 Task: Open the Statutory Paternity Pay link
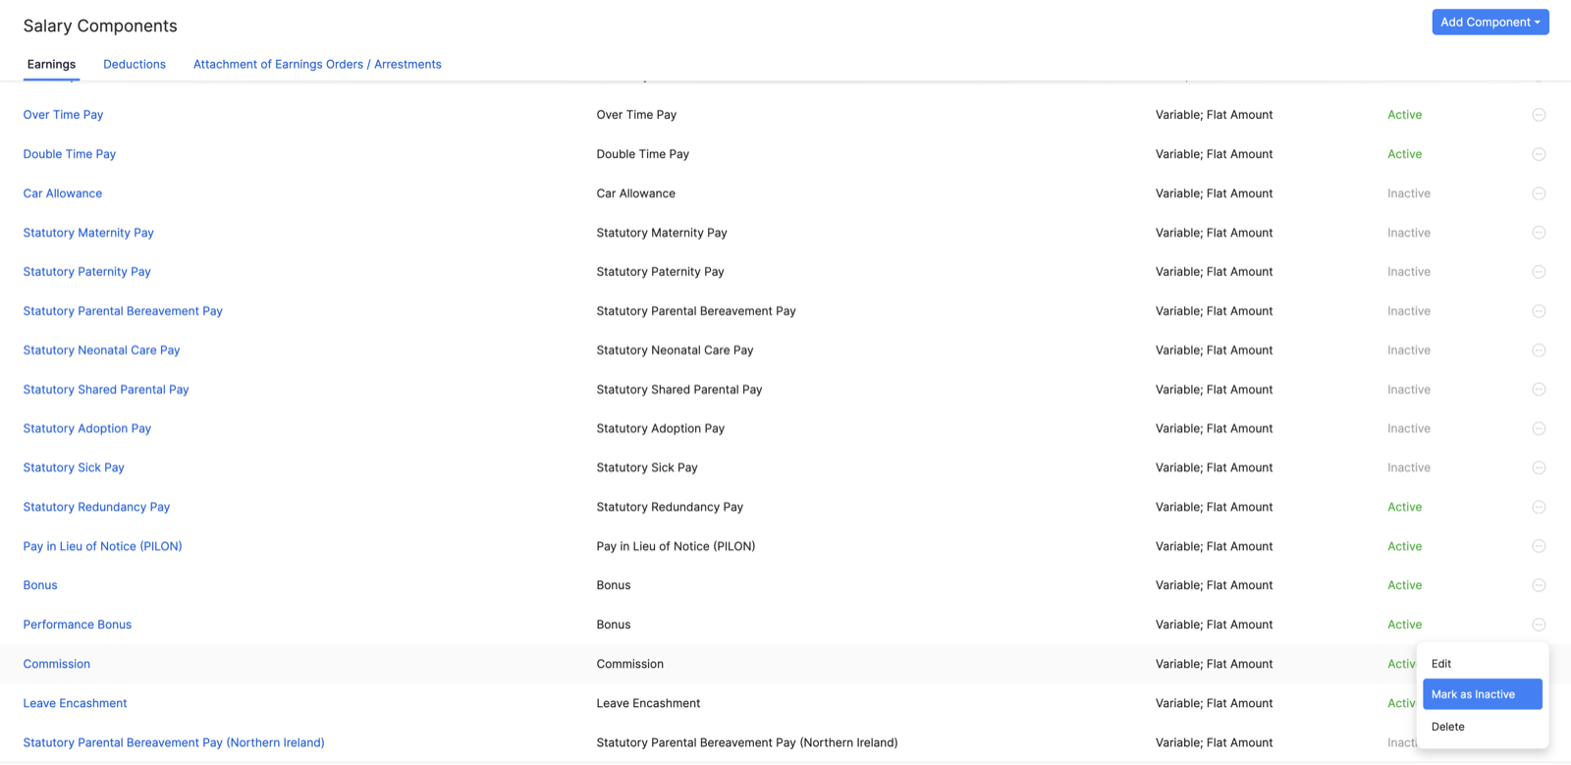point(87,272)
